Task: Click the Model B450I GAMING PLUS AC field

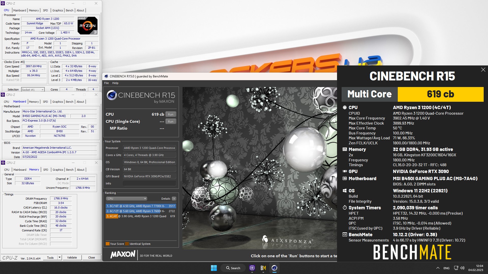Action: pyautogui.click(x=45, y=116)
